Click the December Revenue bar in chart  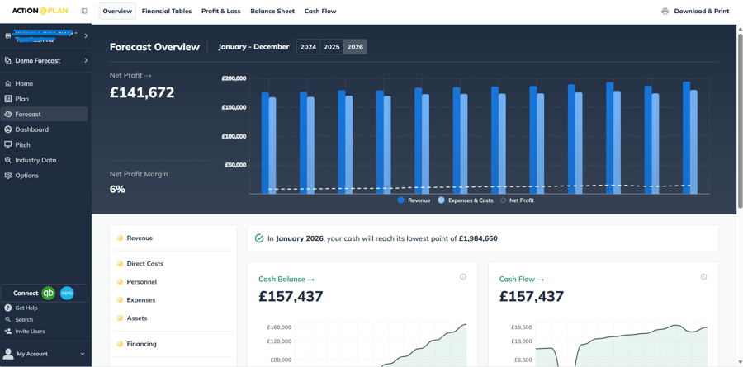[686, 138]
